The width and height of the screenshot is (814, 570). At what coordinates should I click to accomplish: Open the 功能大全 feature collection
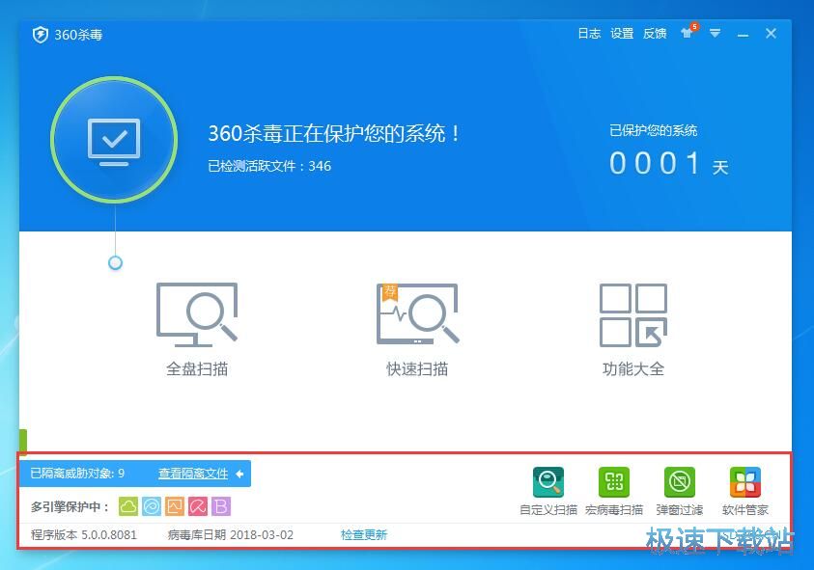pyautogui.click(x=633, y=330)
